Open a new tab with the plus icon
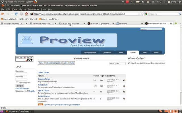The image size is (182, 113). (x=176, y=23)
